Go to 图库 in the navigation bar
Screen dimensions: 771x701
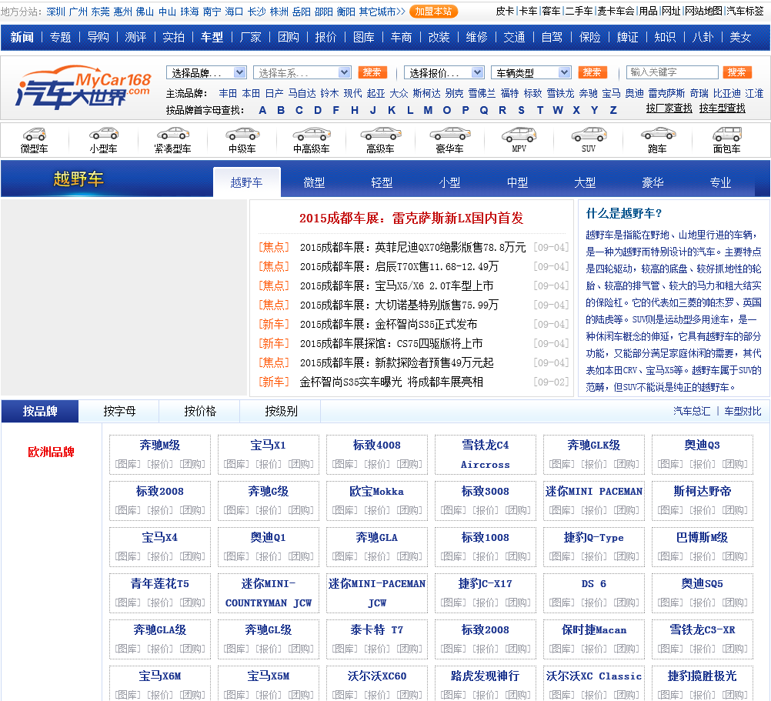(363, 38)
